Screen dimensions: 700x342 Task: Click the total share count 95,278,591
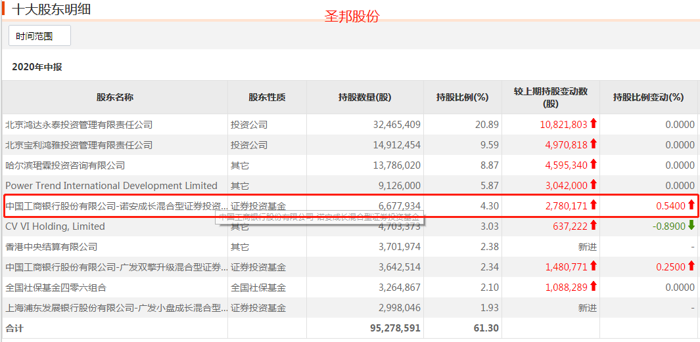coord(396,328)
